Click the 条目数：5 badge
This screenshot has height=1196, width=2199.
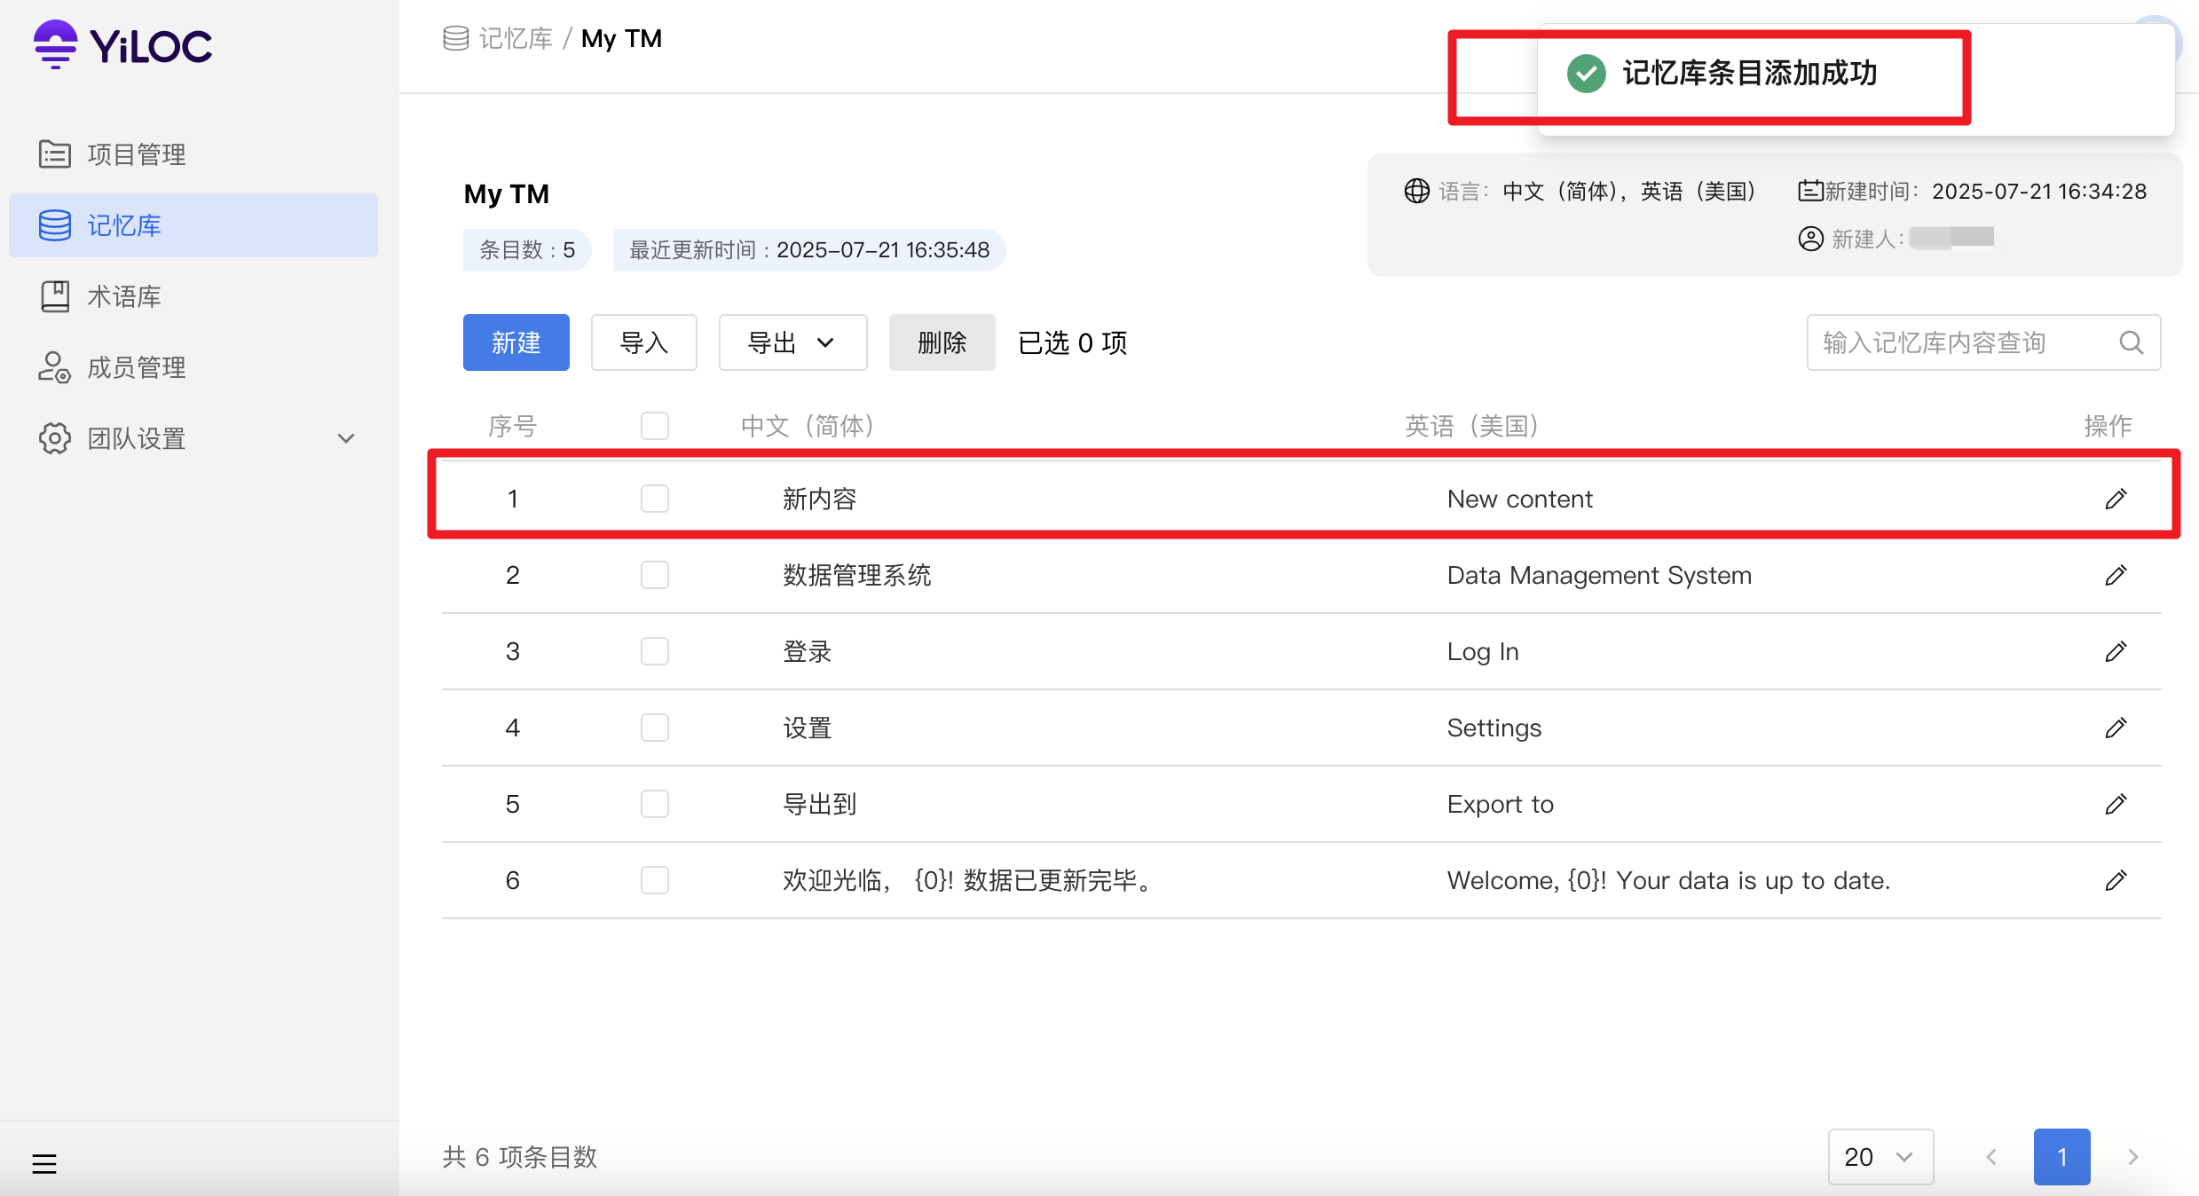(527, 250)
